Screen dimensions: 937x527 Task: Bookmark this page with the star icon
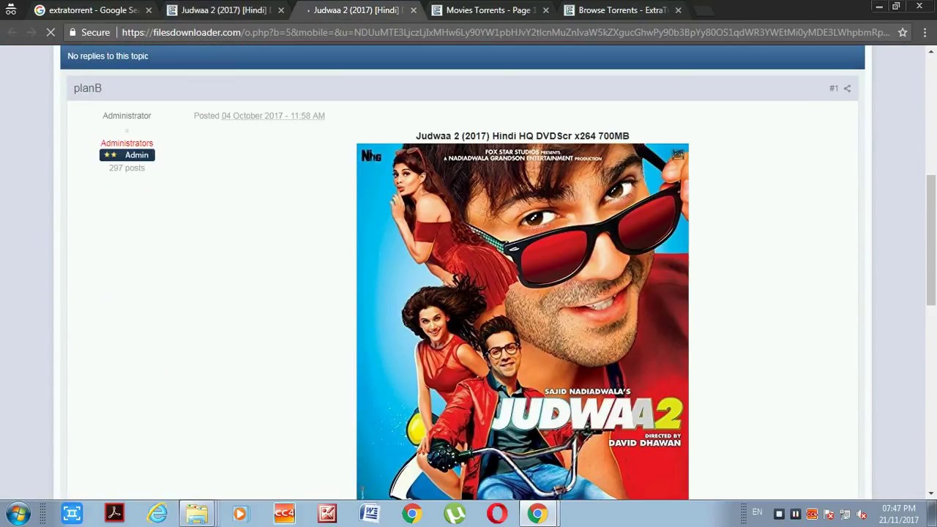click(x=903, y=32)
